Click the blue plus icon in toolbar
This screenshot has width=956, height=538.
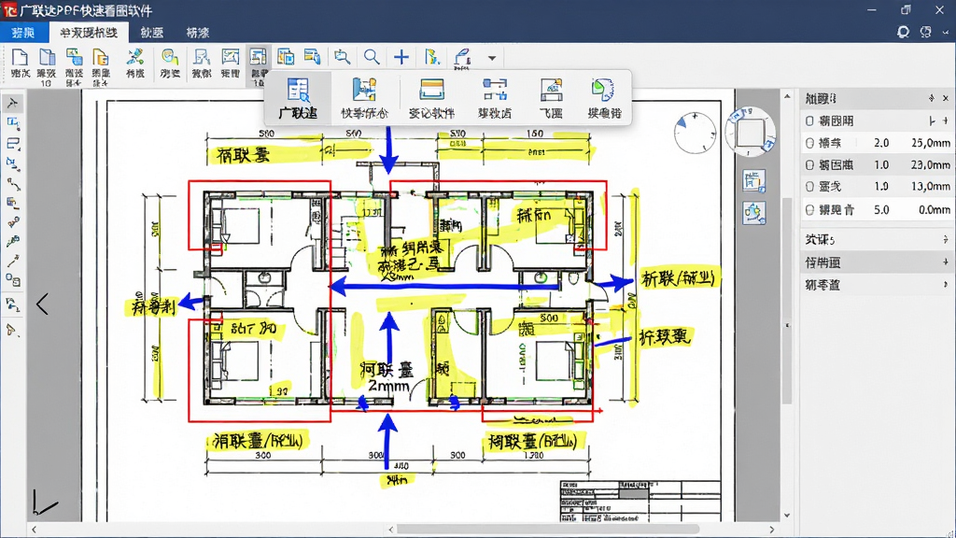tap(401, 57)
